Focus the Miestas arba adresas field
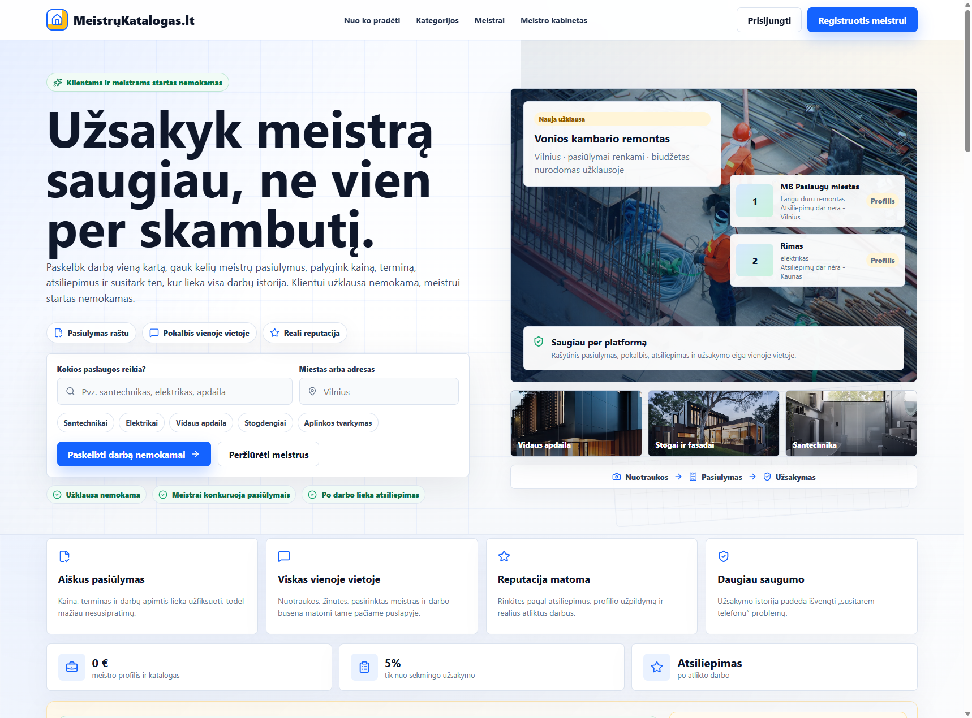This screenshot has height=718, width=972. click(379, 391)
